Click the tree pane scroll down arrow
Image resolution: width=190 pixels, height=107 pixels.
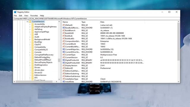59,79
